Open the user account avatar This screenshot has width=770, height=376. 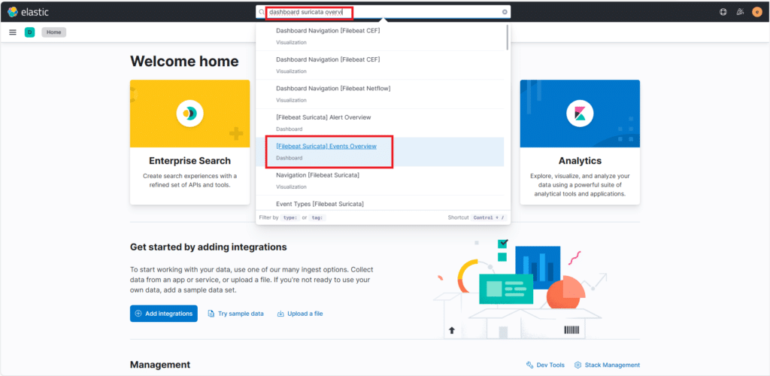tap(756, 12)
